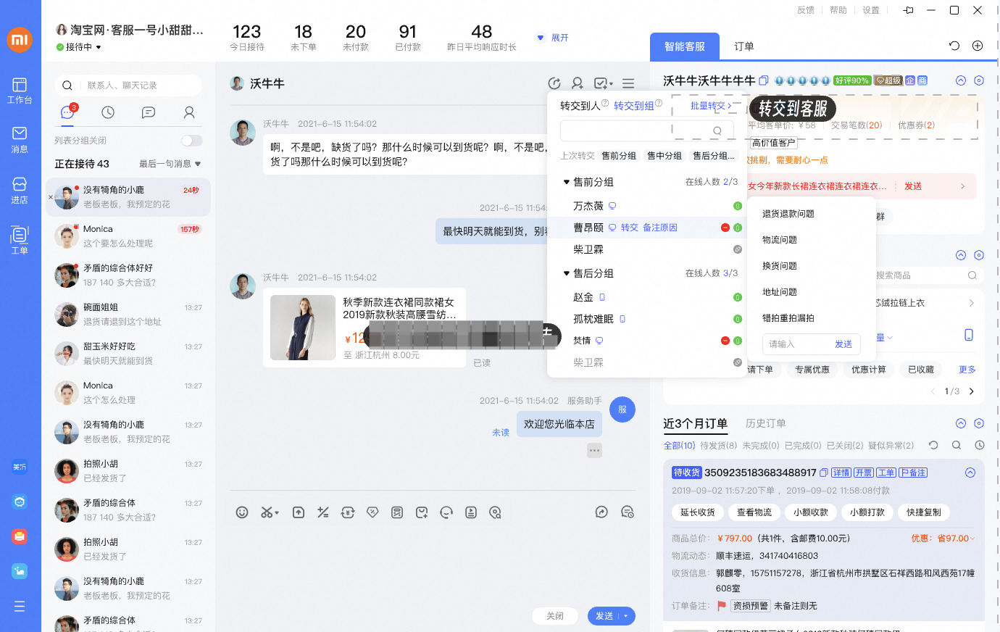
Task: Select Monica conversation 这个要怎么处理呢
Action: pos(128,236)
